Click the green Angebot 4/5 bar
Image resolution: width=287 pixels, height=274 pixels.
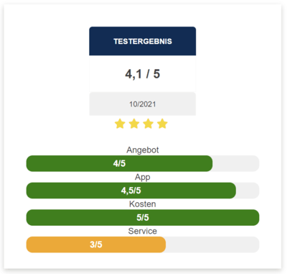(119, 163)
